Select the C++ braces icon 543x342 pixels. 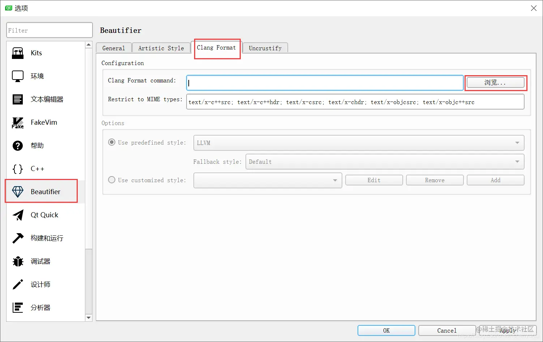pyautogui.click(x=18, y=169)
